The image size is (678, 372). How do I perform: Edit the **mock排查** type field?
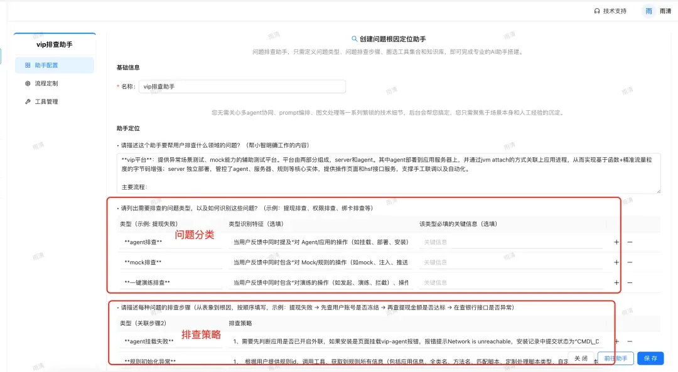point(171,262)
